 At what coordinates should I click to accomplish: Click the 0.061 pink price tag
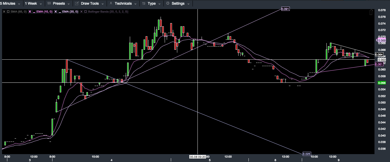pyautogui.click(x=379, y=64)
